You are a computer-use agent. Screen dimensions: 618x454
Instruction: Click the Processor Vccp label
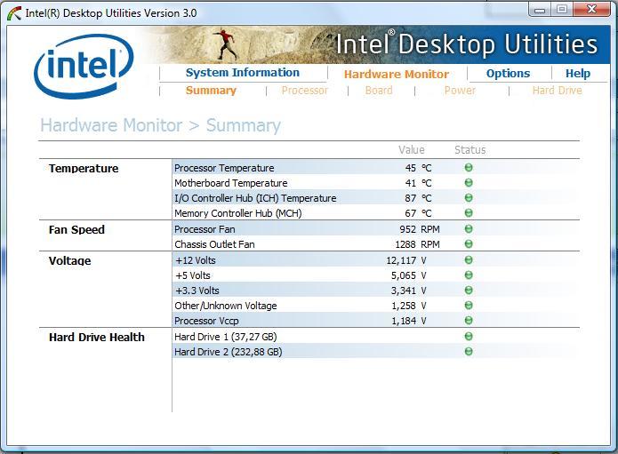tap(206, 321)
